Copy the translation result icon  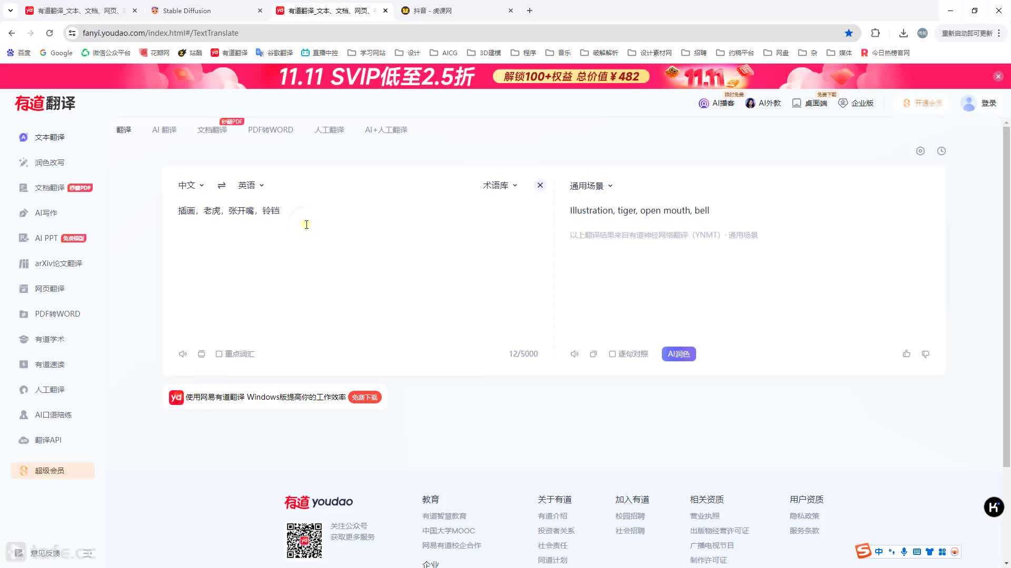pyautogui.click(x=593, y=354)
